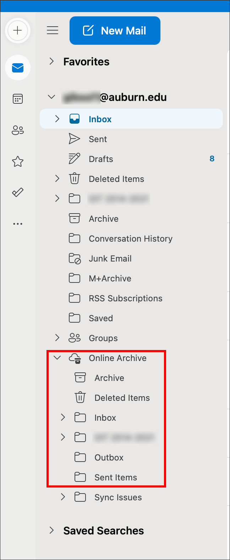Viewport: 230px width, 560px height.
Task: Open the Favorites star icon in the left rail
Action: 18,162
